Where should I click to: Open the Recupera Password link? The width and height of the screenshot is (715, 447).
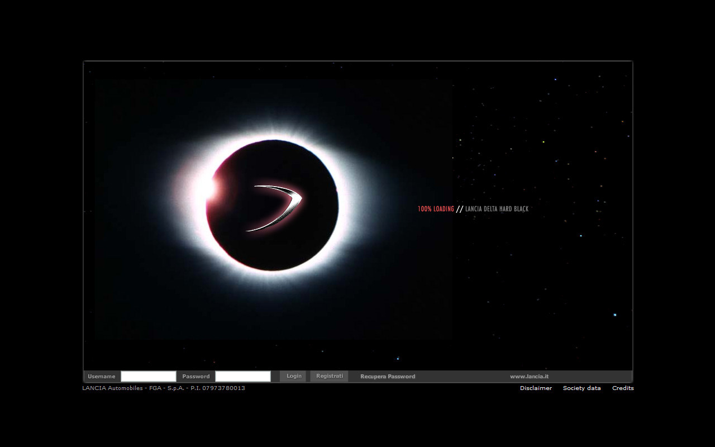click(388, 377)
